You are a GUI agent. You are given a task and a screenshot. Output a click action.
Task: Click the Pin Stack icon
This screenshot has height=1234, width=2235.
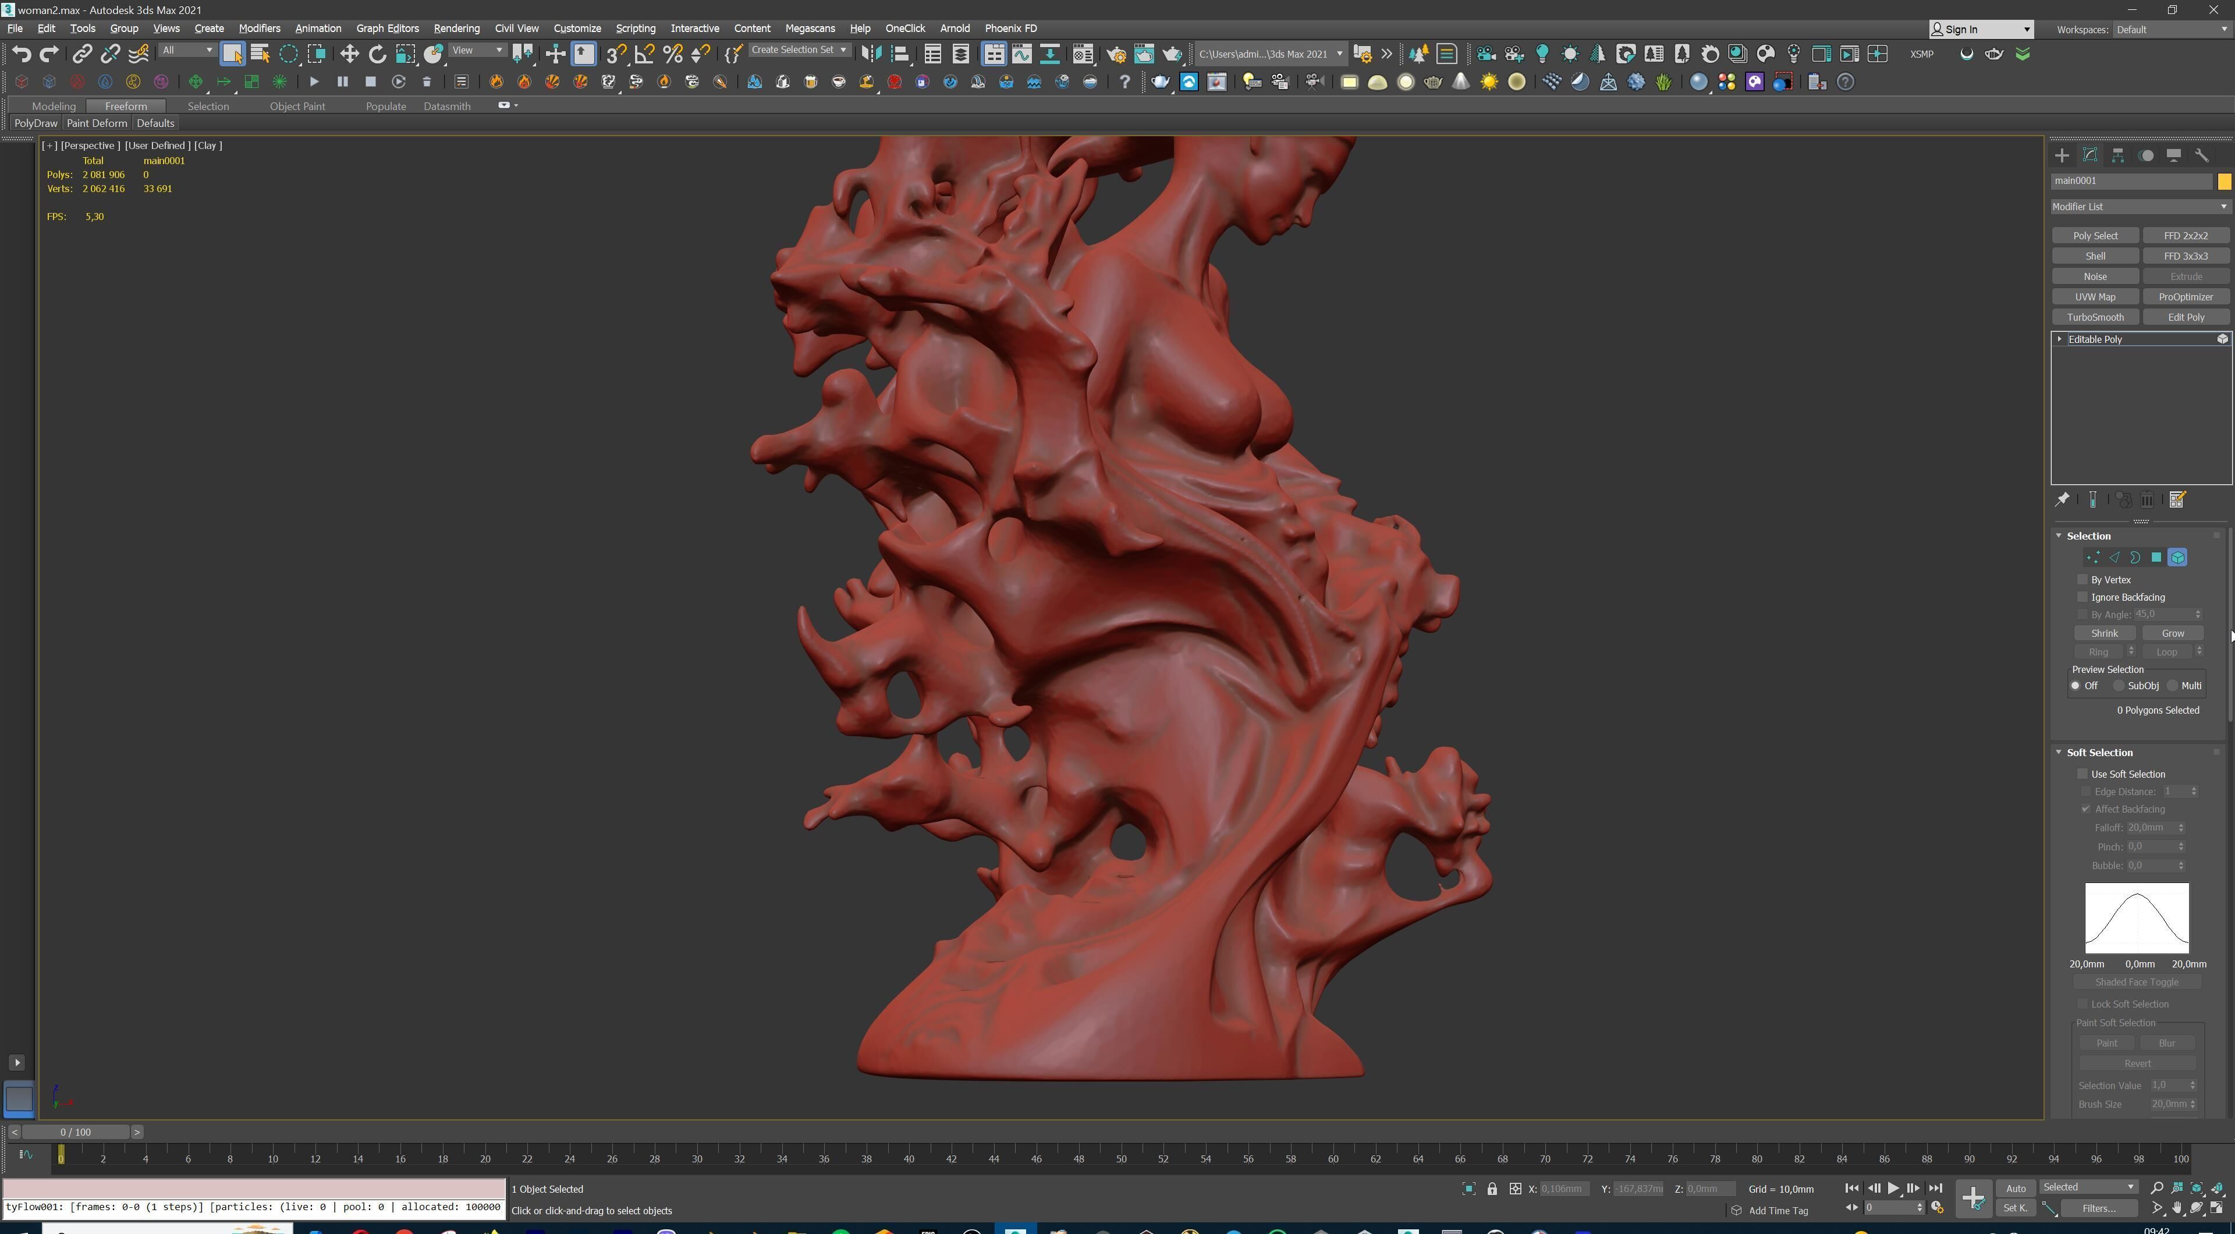click(x=2062, y=499)
